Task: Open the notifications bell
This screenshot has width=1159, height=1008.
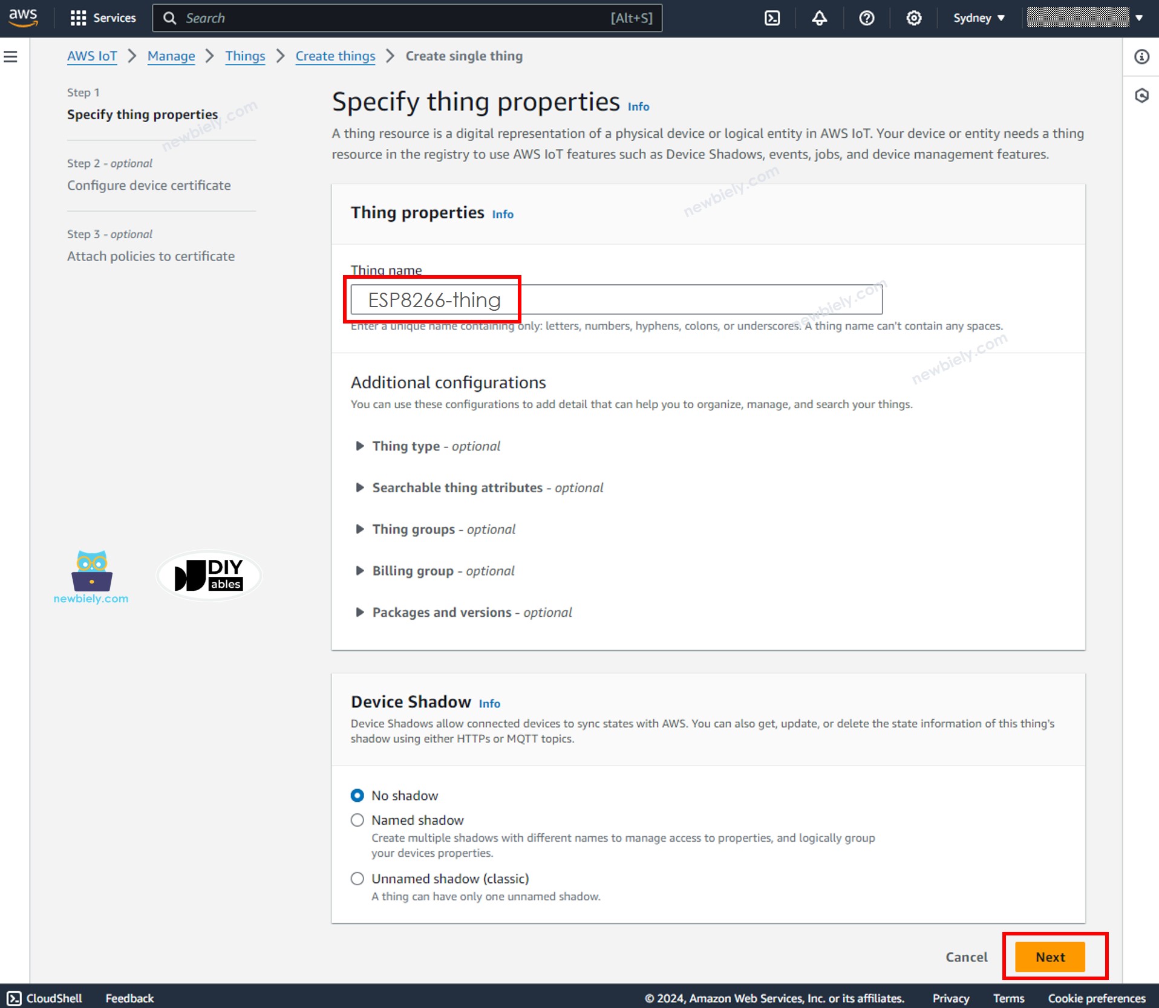Action: click(x=818, y=18)
